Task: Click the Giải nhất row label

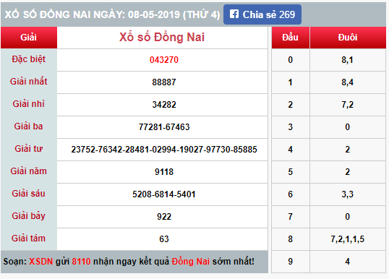Action: click(29, 82)
